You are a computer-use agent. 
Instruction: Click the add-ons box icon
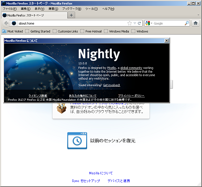click(62, 108)
